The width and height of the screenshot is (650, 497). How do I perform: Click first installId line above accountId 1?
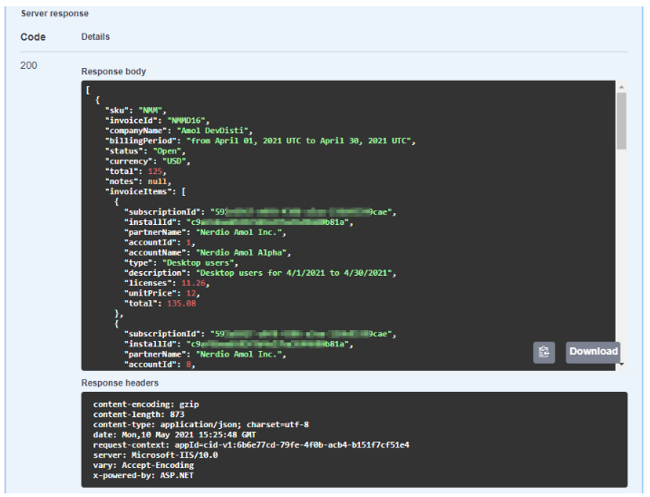point(238,222)
